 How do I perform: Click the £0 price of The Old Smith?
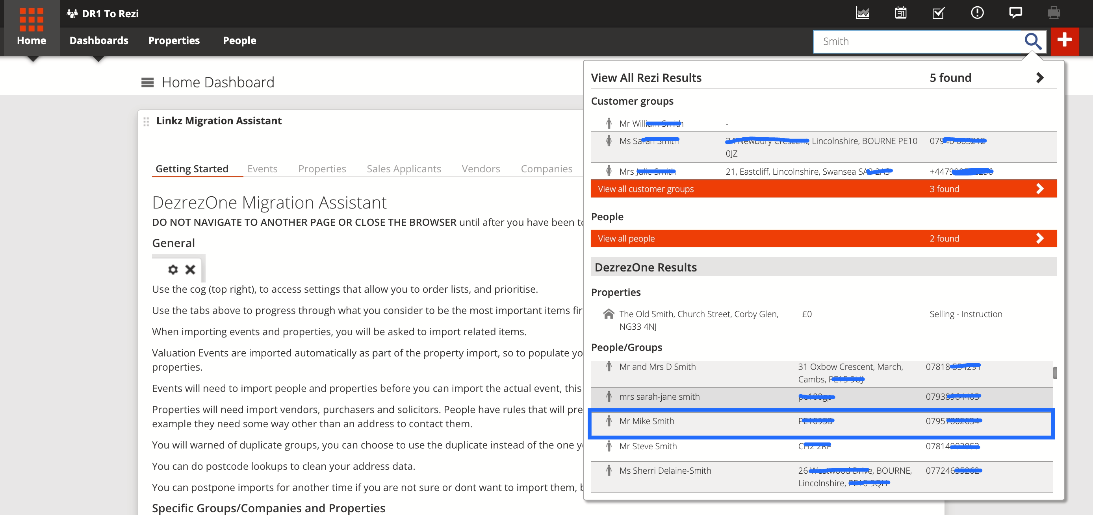(x=807, y=314)
